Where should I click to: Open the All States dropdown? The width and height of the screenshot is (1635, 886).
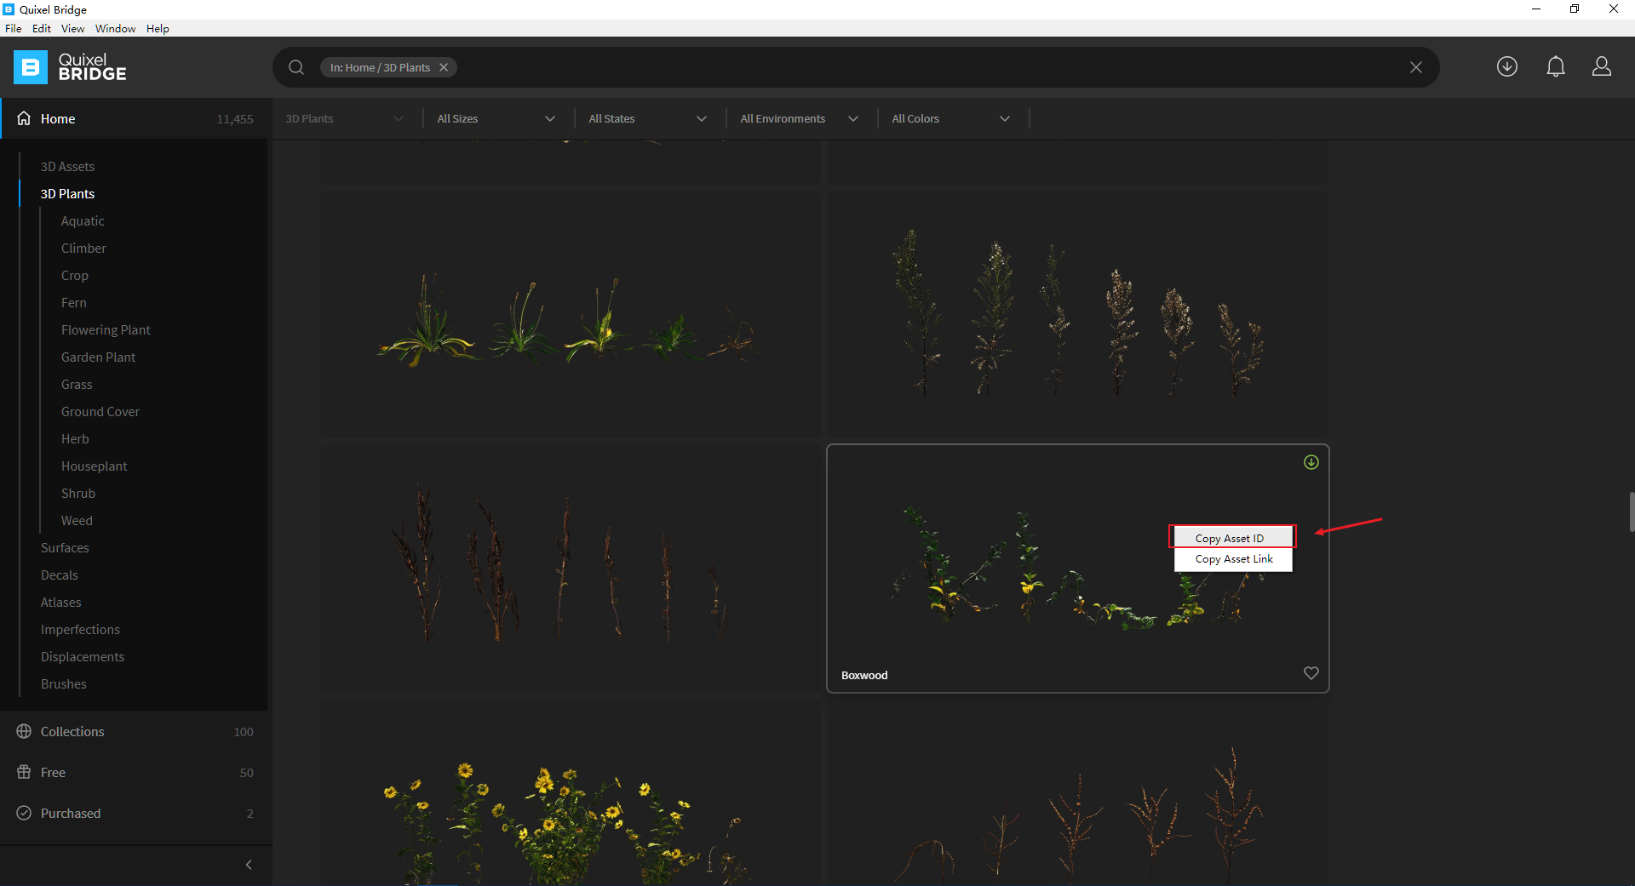(x=647, y=118)
